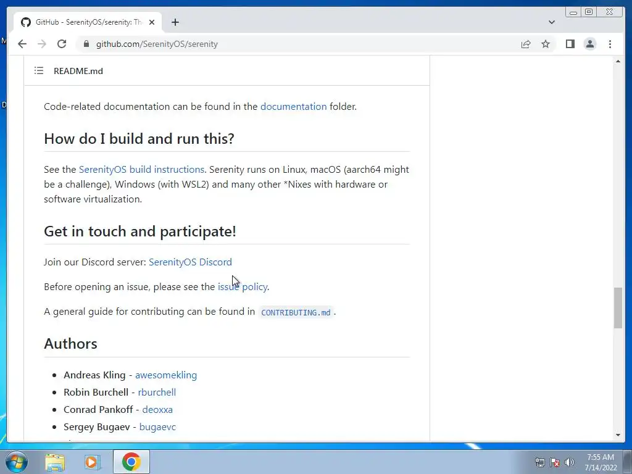
Task: Open bugaevc profile link
Action: point(157,427)
